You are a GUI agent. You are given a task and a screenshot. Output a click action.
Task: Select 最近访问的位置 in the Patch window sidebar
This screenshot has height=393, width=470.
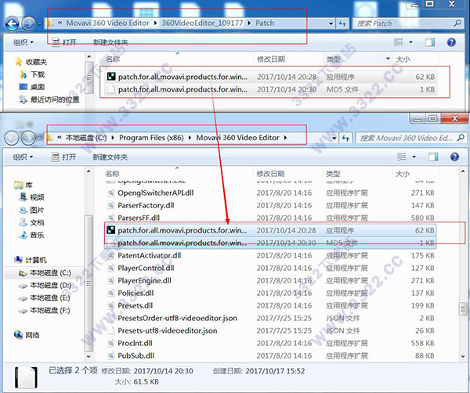click(x=49, y=99)
